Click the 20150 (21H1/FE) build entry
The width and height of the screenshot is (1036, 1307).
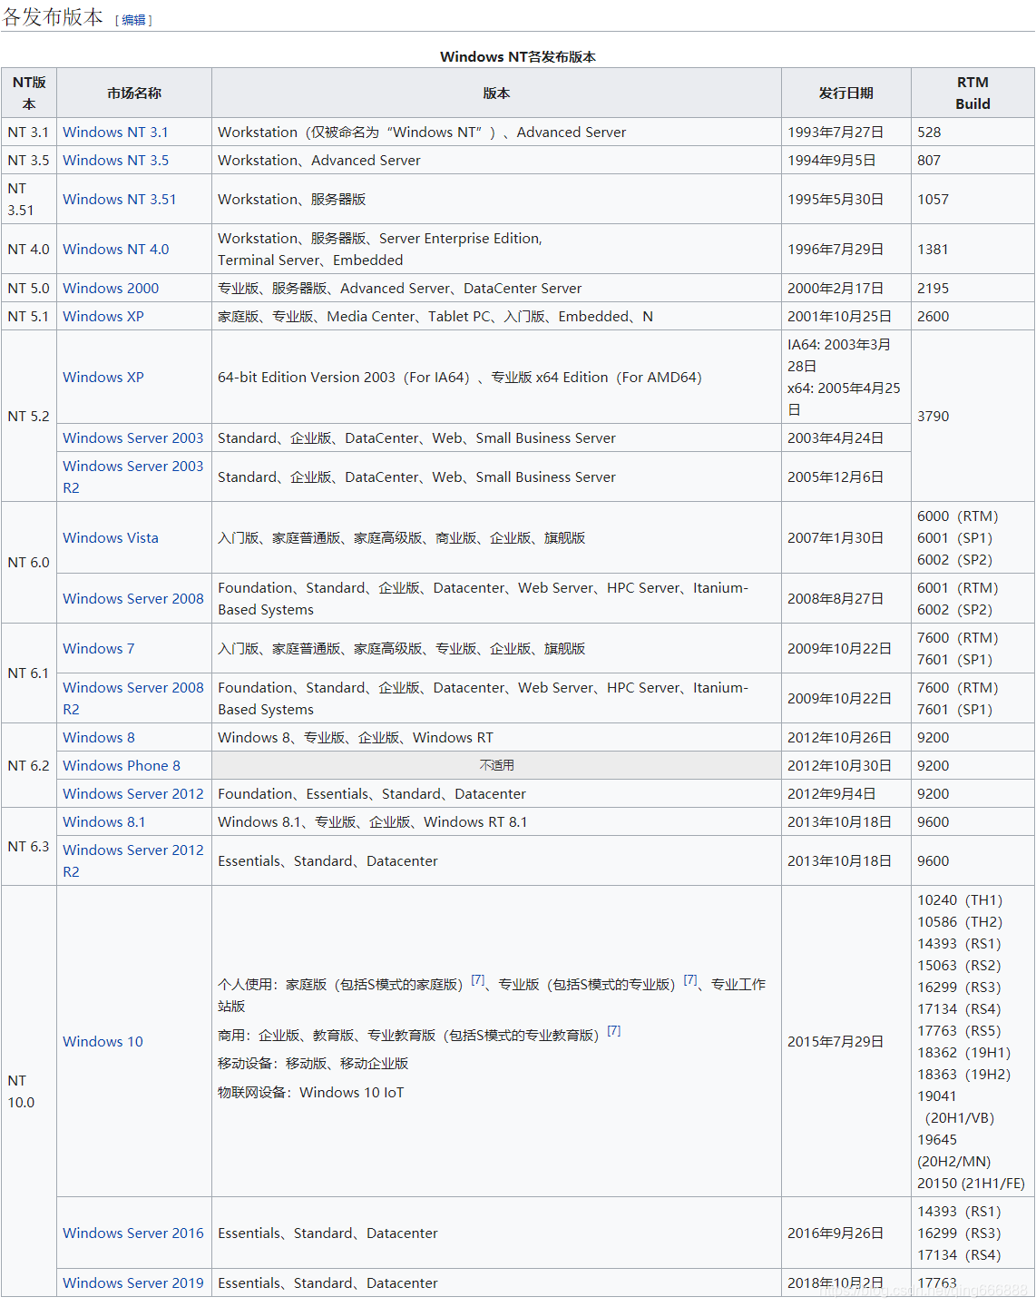(971, 1183)
